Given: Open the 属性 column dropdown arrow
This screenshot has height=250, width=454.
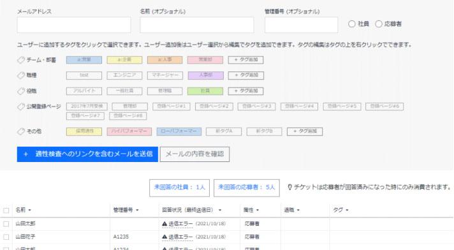Looking at the screenshot, I should coord(258,210).
